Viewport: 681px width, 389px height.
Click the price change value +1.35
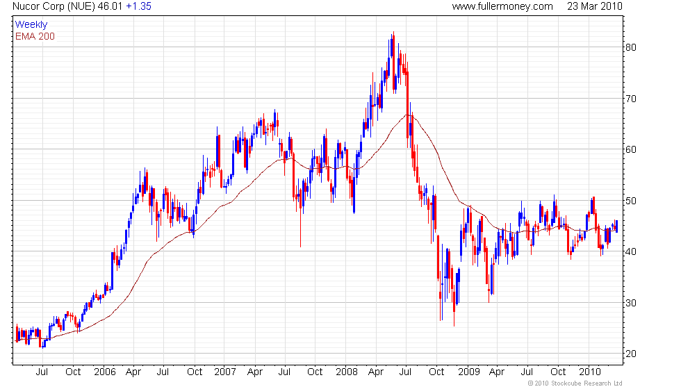point(138,6)
